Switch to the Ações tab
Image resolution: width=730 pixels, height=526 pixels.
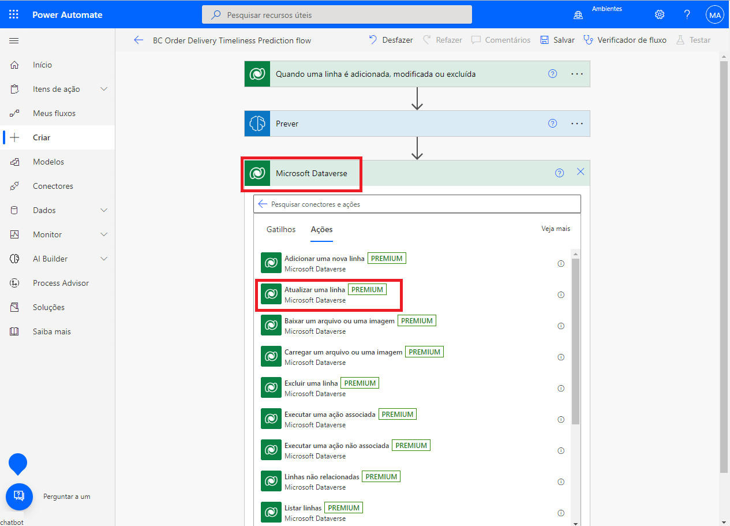tap(321, 229)
